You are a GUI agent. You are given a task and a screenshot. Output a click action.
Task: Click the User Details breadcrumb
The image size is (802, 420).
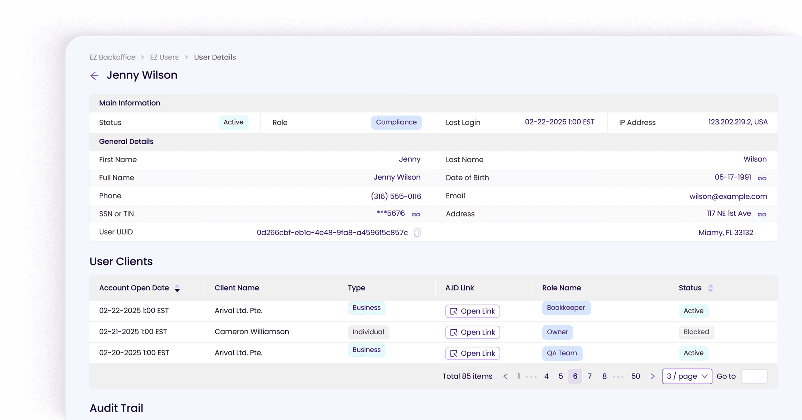tap(215, 57)
